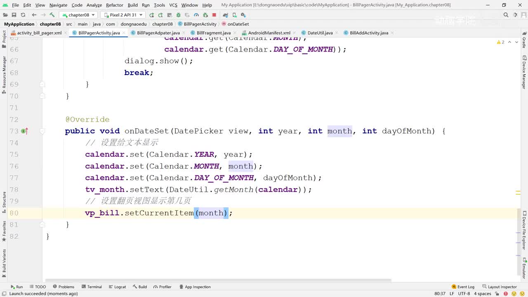Attach Debugger to Android Process

click(x=205, y=15)
